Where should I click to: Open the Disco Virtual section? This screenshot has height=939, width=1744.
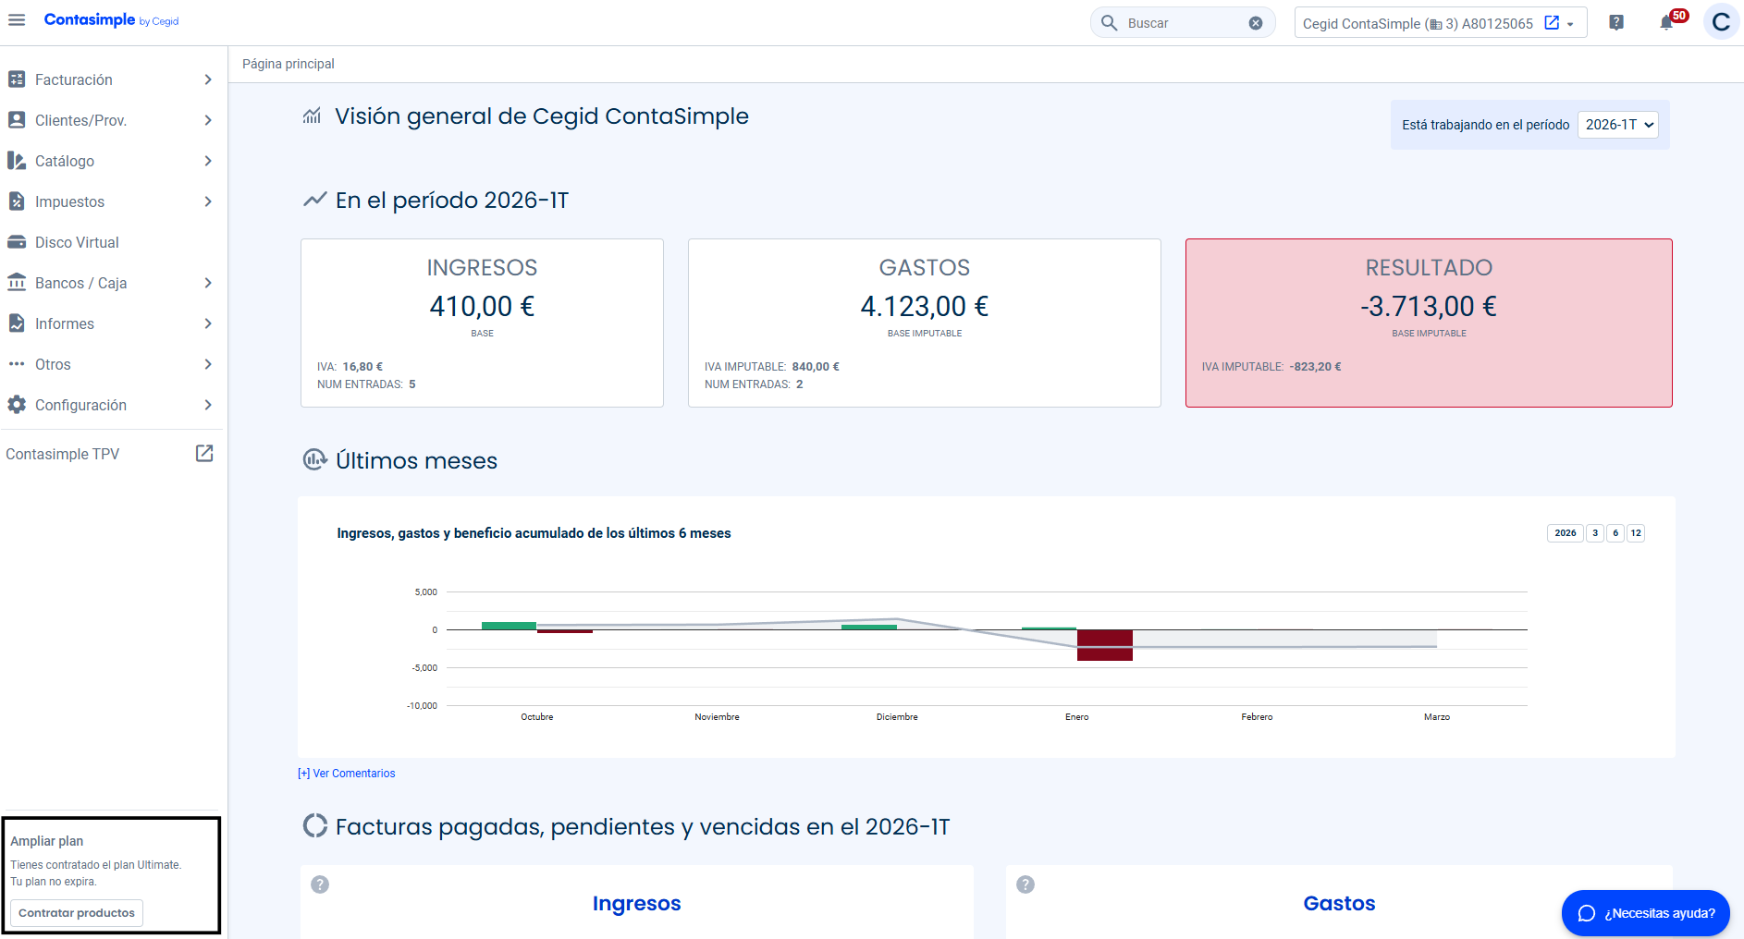77,242
